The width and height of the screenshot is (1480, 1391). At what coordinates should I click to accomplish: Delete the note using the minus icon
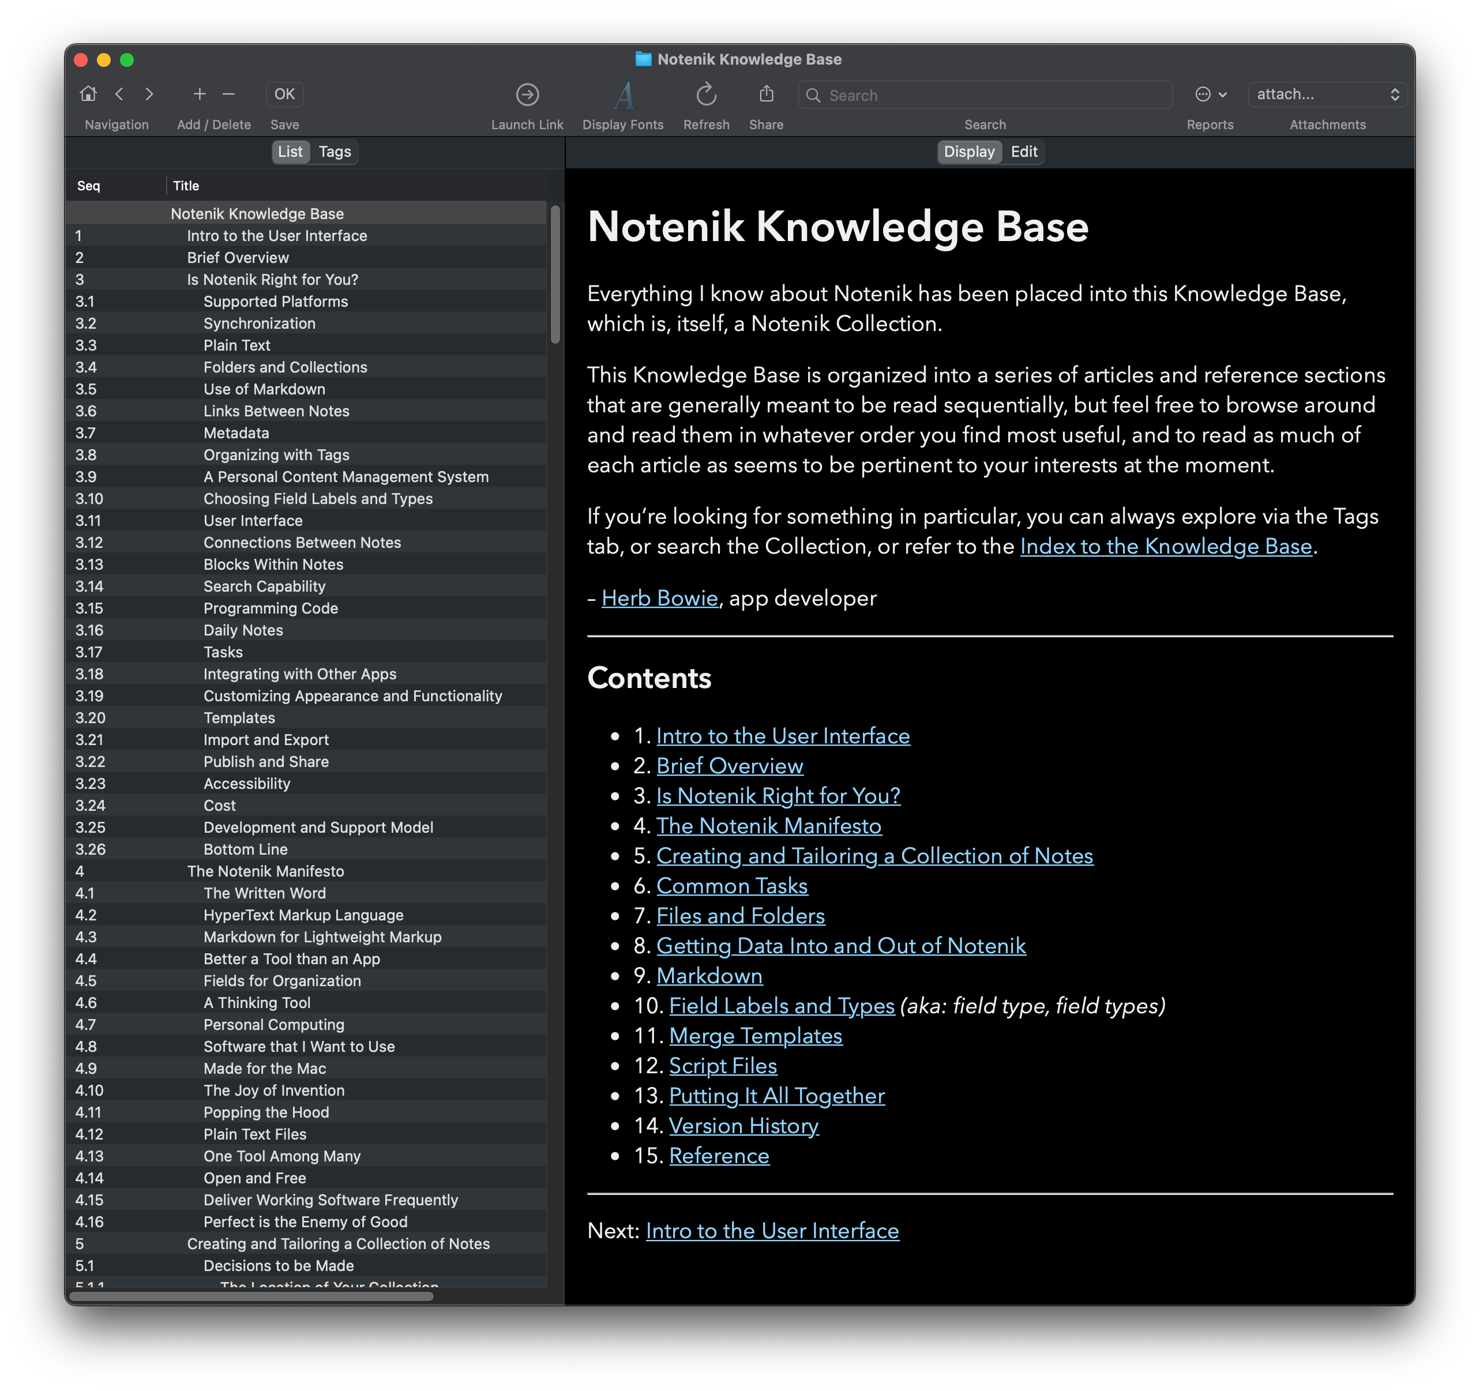click(x=228, y=95)
